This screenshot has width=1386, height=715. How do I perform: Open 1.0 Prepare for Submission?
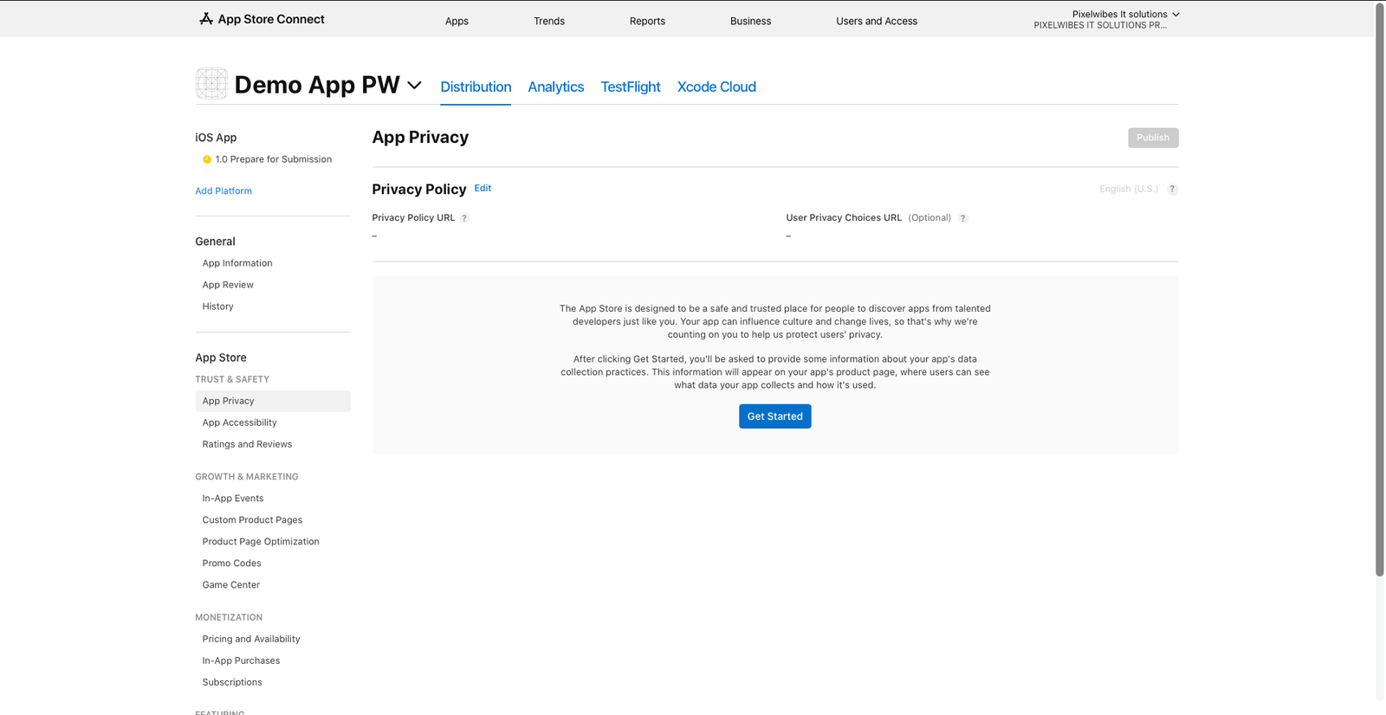point(274,159)
